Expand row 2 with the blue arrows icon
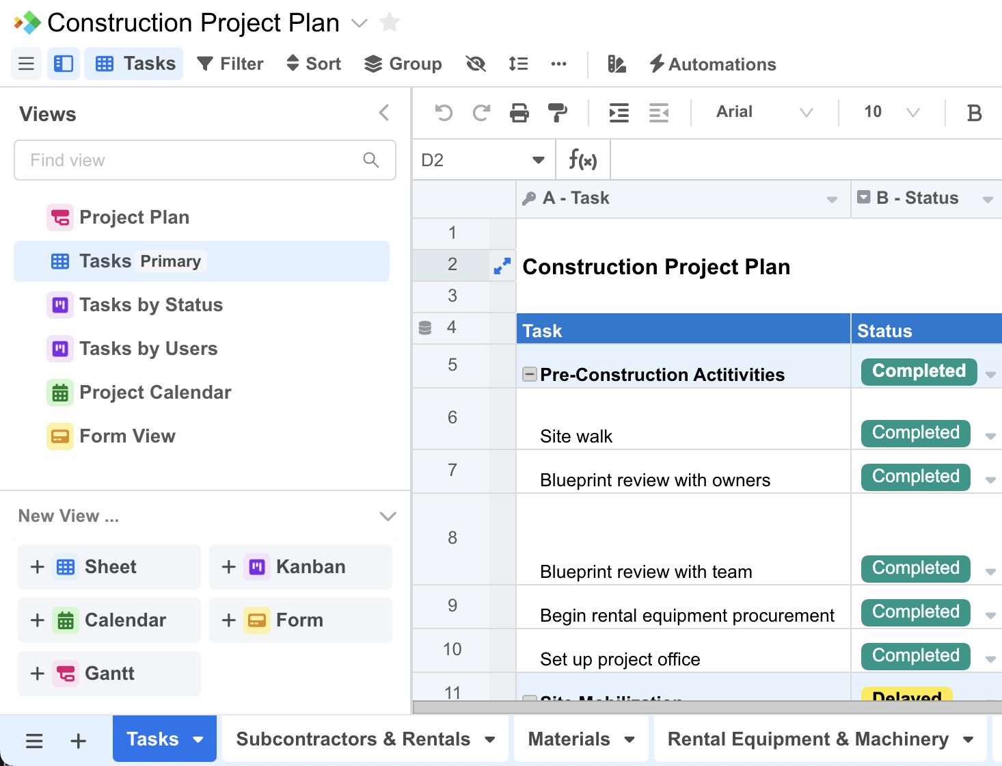1002x766 pixels. click(x=502, y=266)
